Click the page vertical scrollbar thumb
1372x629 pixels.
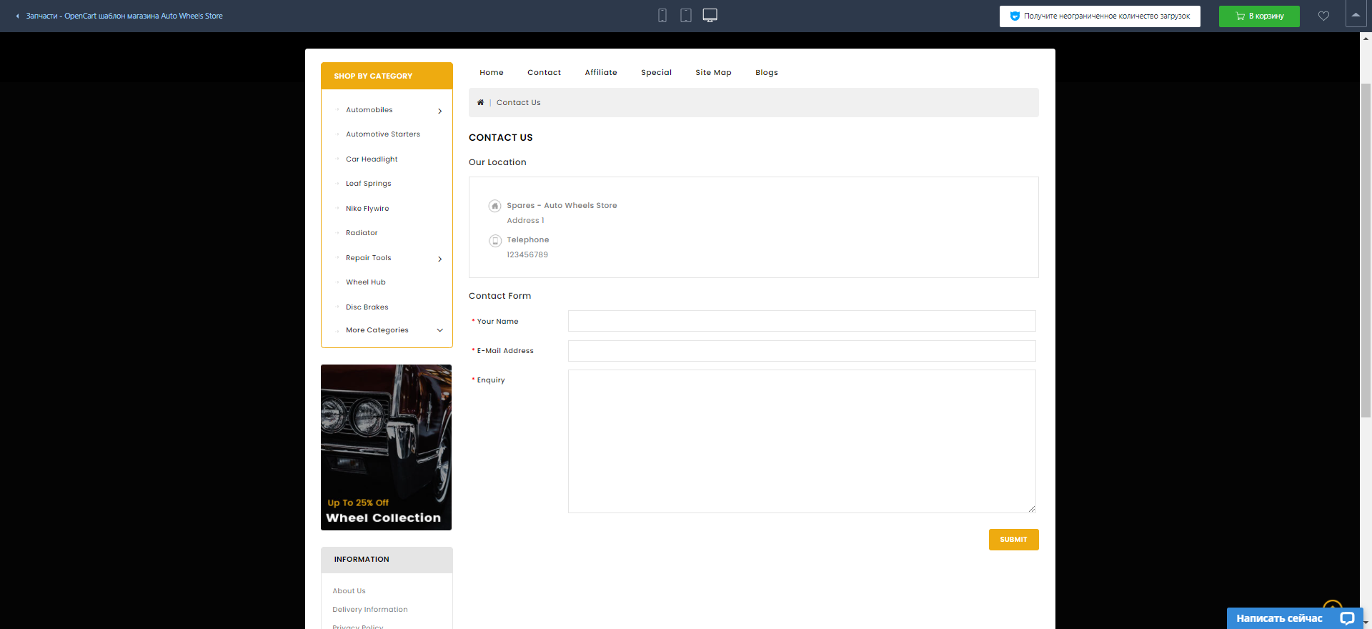pyautogui.click(x=1366, y=250)
